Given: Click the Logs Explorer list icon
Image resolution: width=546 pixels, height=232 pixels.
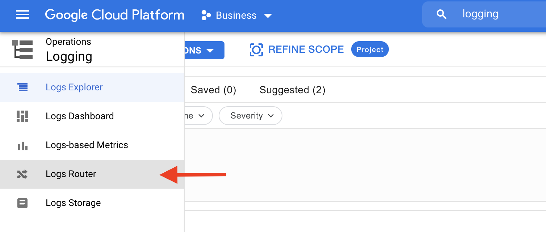Looking at the screenshot, I should (22, 87).
